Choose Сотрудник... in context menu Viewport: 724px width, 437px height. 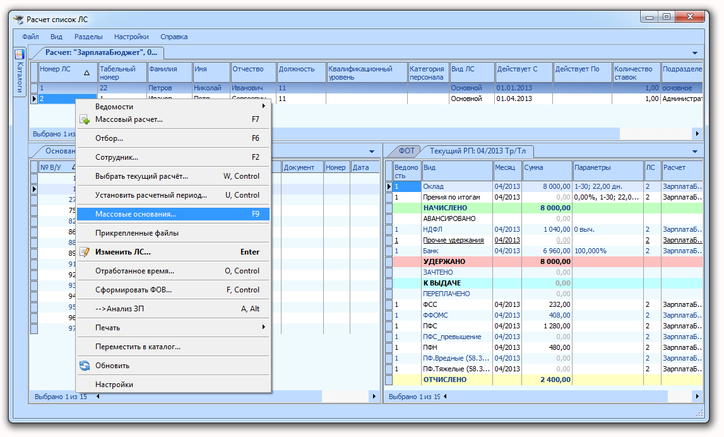click(173, 157)
